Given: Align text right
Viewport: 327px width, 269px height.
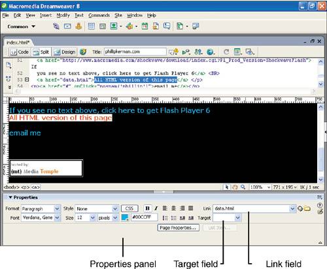Looking at the screenshot, I should coord(182,208).
